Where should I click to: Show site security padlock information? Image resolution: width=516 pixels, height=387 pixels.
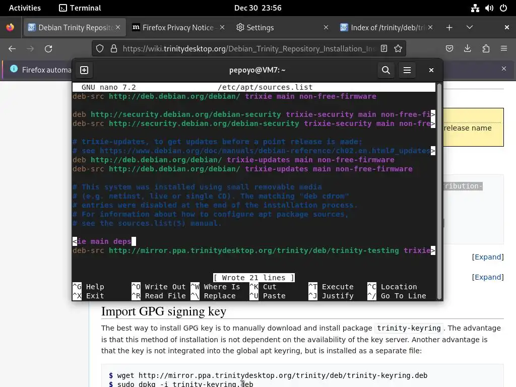[x=114, y=49]
